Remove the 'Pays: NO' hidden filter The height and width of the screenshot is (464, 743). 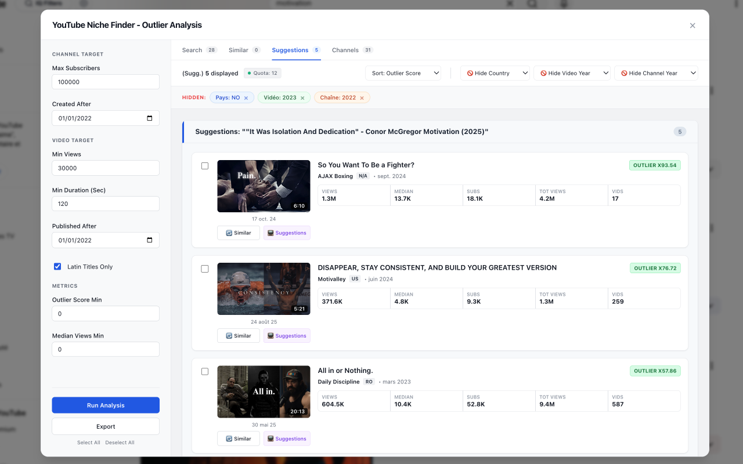246,98
